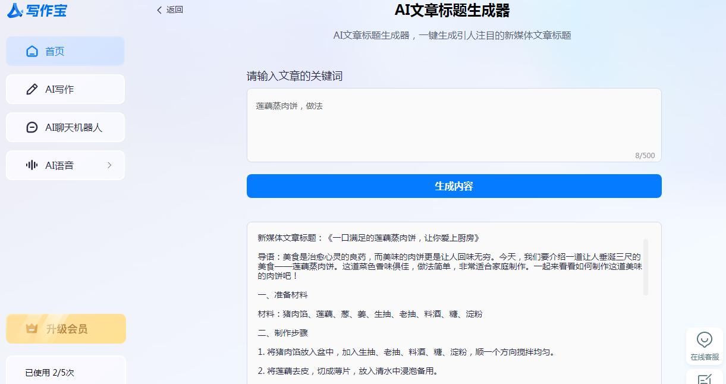This screenshot has height=384, width=726.
Task: Click the 材料：猪肉馅、莲藕 ingredients line
Action: (370, 314)
